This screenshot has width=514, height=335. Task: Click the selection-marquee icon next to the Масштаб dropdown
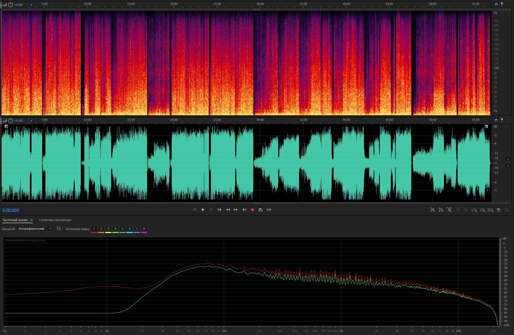point(59,229)
